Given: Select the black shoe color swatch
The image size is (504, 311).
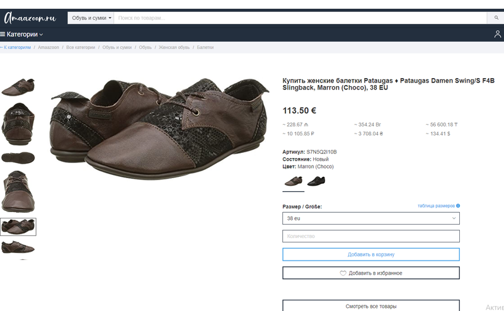Looking at the screenshot, I should click(x=316, y=181).
